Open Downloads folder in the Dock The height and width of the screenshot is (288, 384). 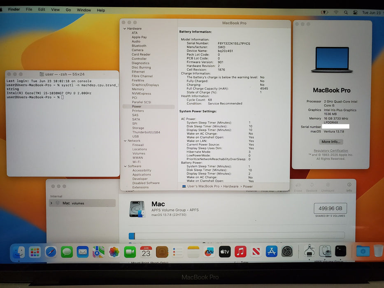(x=363, y=251)
